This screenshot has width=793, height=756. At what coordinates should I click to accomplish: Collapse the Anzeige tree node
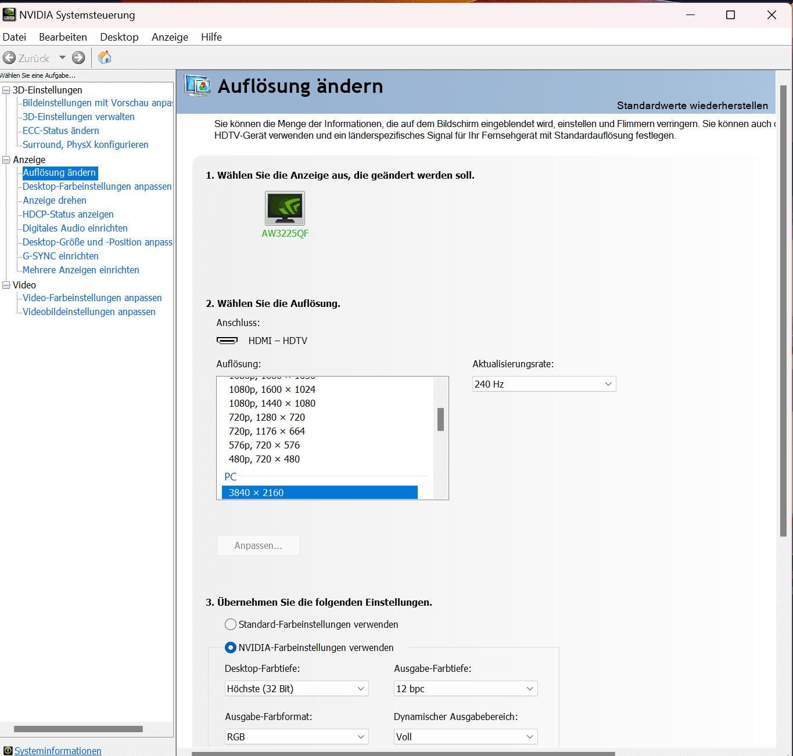click(6, 160)
